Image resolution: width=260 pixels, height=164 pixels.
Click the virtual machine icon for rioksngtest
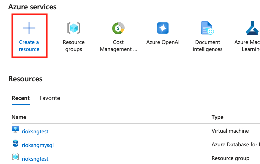click(x=15, y=129)
